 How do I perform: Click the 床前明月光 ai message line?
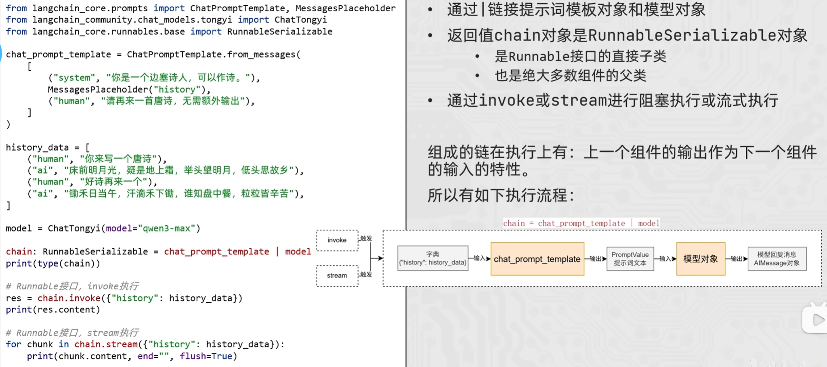166,170
